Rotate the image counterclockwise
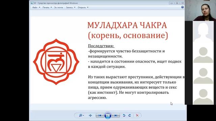This screenshot has height=121, width=216. pos(124,115)
